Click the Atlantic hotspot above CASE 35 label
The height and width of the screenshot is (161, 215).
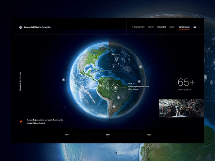pyautogui.click(x=139, y=81)
